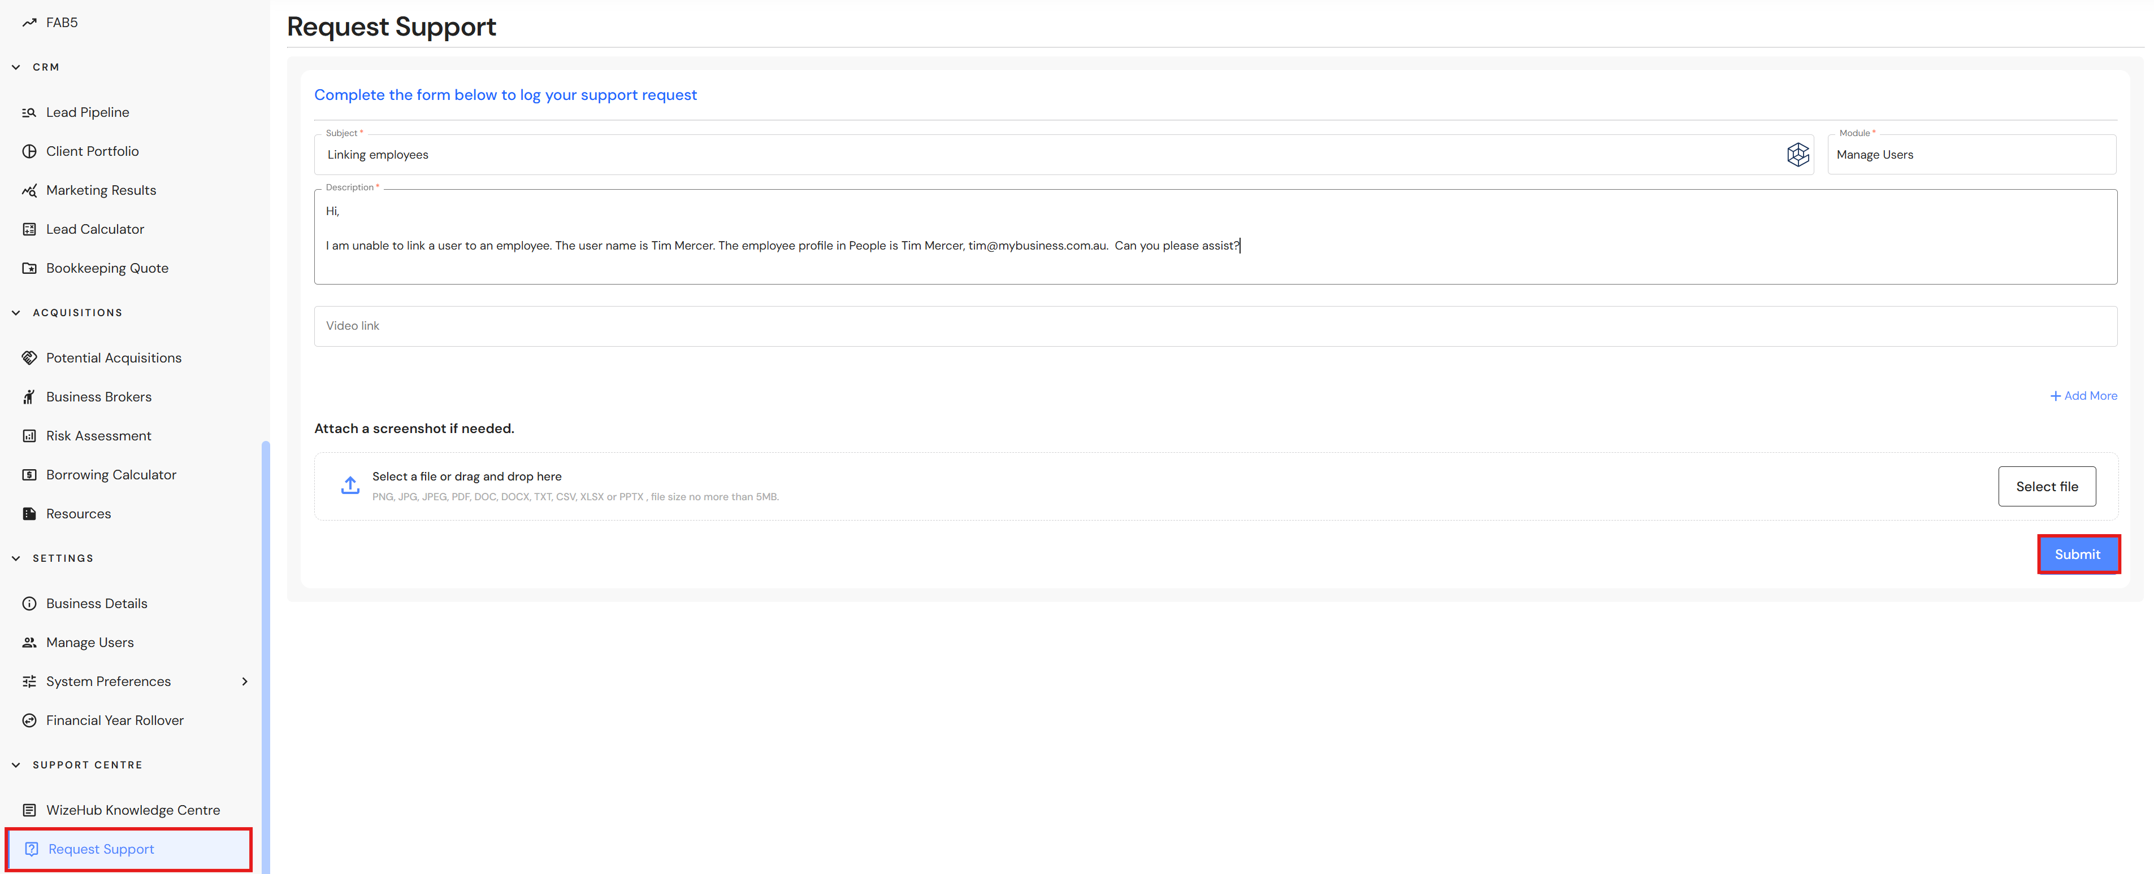Open the Module dropdown
Screen dimensions: 2154x874
coord(1971,155)
